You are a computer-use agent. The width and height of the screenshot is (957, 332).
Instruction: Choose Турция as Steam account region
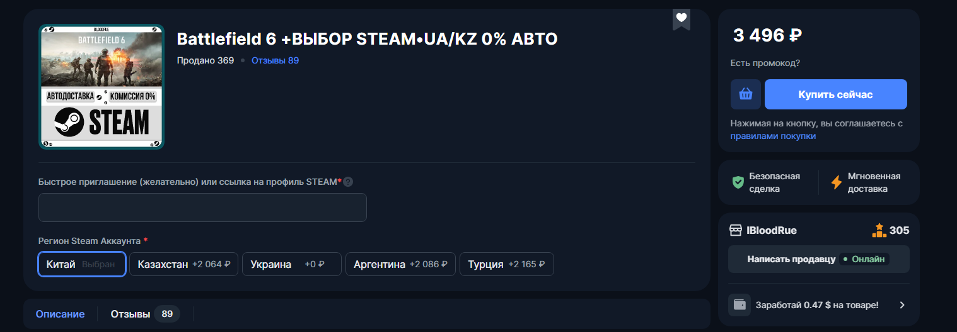pyautogui.click(x=506, y=264)
